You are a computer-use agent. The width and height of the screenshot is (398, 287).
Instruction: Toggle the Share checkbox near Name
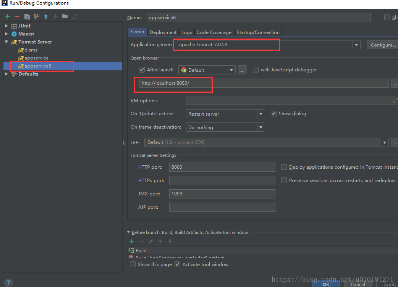click(x=387, y=18)
